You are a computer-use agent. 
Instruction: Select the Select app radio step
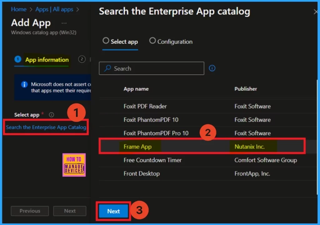click(120, 42)
